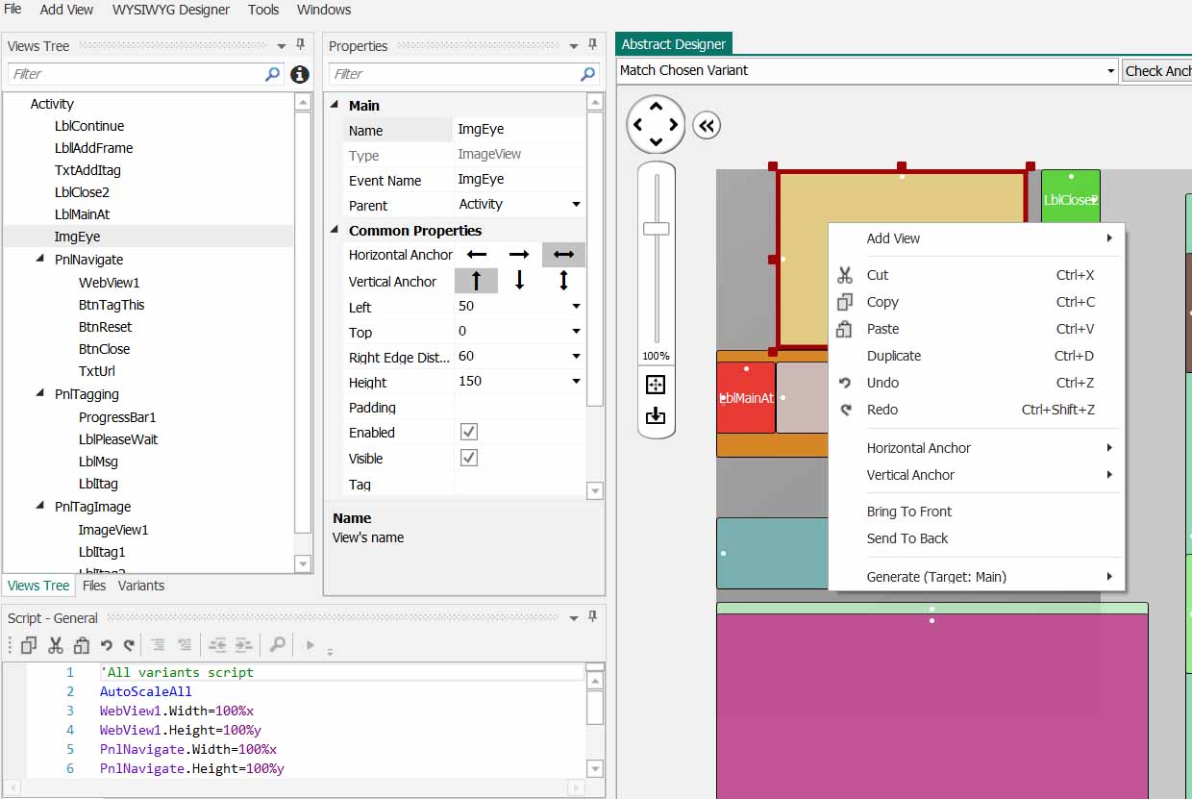Switch to the Variants tab

click(141, 586)
